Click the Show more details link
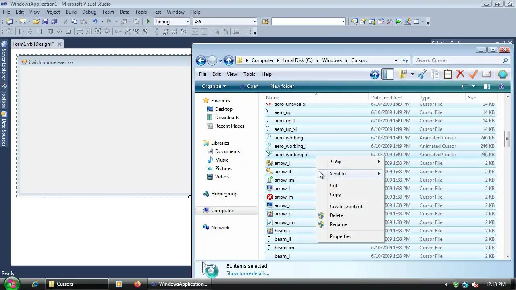516x290 pixels. tap(248, 273)
